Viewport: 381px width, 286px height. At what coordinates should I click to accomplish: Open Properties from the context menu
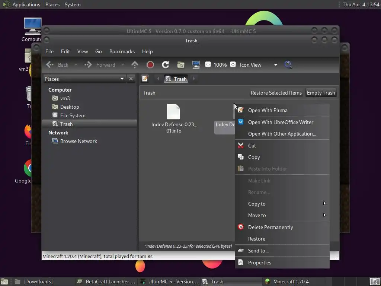pos(282,263)
